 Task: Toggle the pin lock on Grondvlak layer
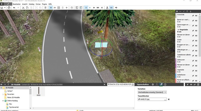tap(193, 16)
